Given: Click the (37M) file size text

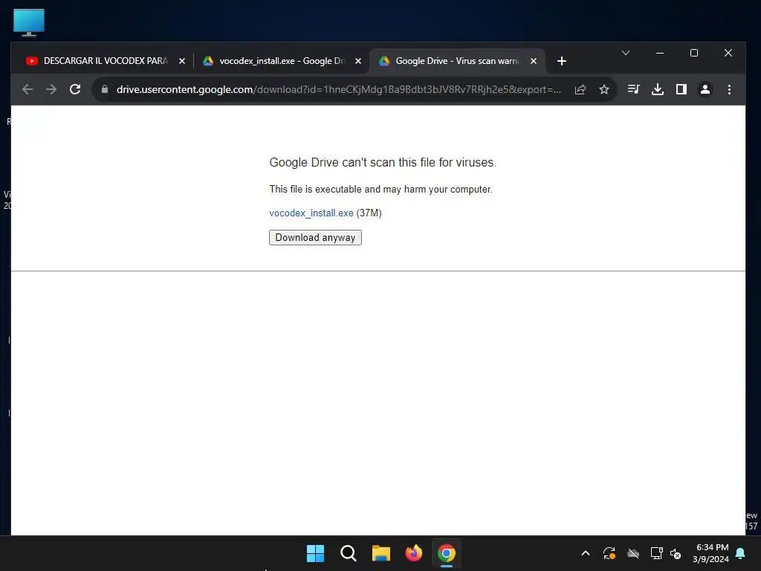Looking at the screenshot, I should tap(369, 213).
